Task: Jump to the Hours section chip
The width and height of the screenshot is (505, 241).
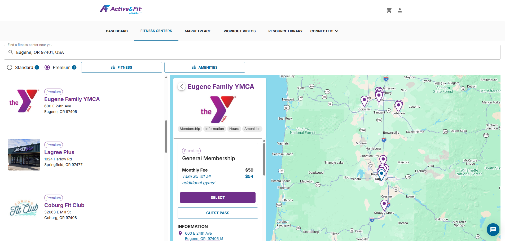Action: (234, 129)
